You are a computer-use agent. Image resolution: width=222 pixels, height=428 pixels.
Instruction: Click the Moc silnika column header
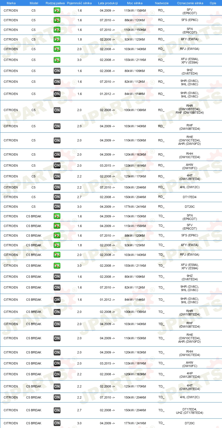pyautogui.click(x=135, y=3)
